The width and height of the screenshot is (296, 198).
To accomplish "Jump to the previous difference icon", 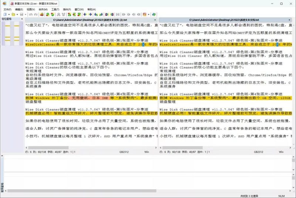I will (x=53, y=14).
